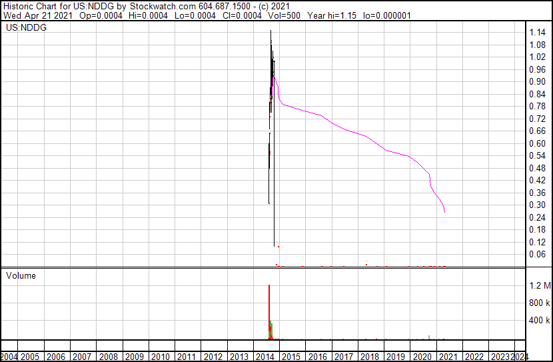Click the 'Lo=0.0004' low value
553x362 pixels.
coord(195,15)
